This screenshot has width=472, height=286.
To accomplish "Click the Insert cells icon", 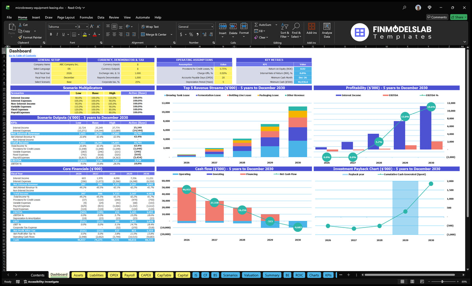I will coord(223,26).
